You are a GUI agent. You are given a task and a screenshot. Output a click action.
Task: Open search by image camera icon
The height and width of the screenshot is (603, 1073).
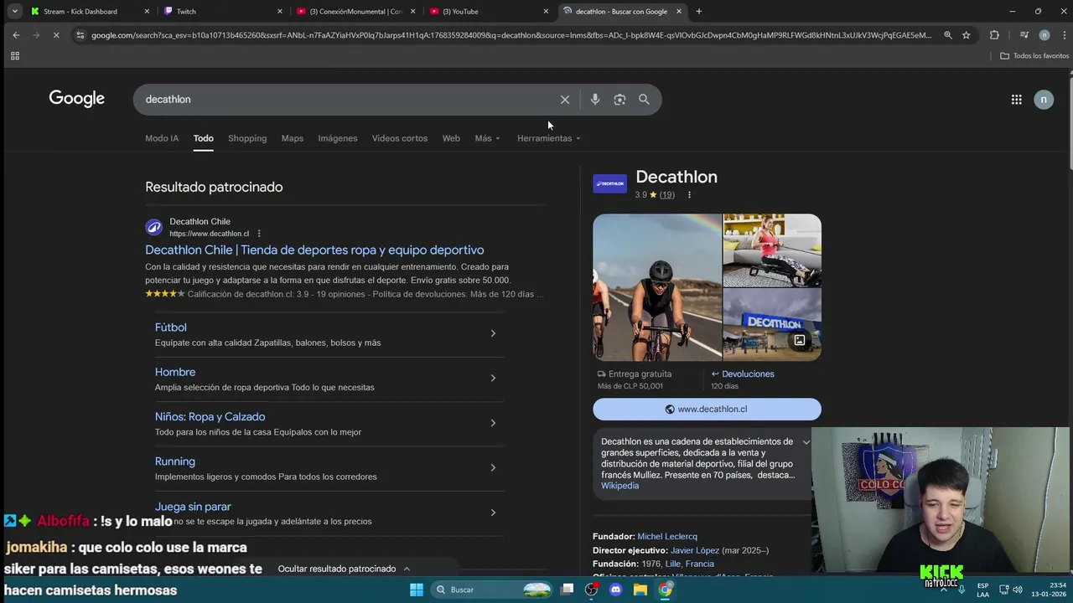click(619, 100)
